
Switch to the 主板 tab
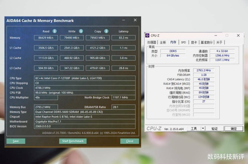(x=163, y=42)
